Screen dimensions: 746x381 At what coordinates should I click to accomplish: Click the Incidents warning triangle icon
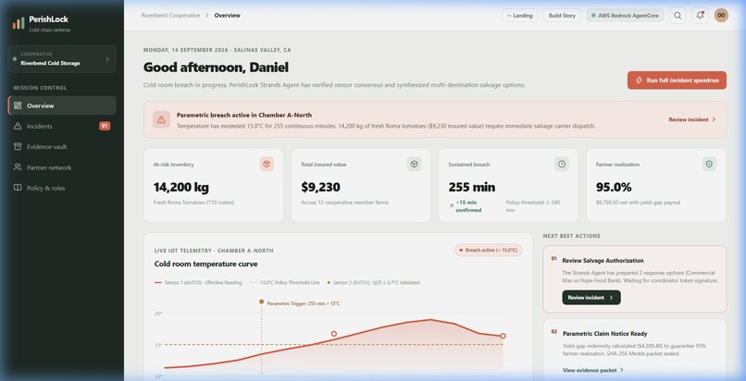tap(18, 126)
